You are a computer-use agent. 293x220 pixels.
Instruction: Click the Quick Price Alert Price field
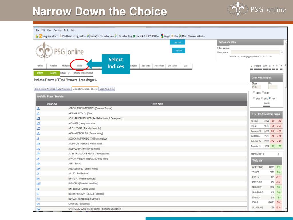click(x=273, y=87)
